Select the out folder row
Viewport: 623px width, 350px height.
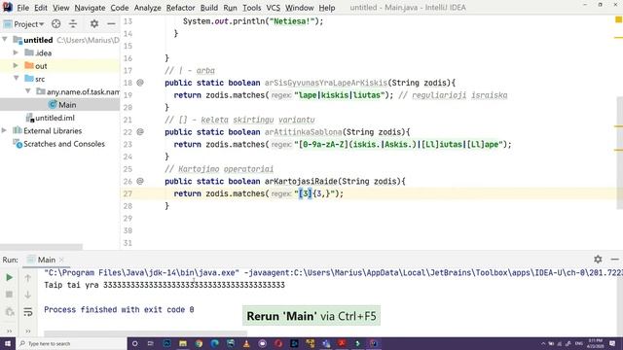point(59,66)
